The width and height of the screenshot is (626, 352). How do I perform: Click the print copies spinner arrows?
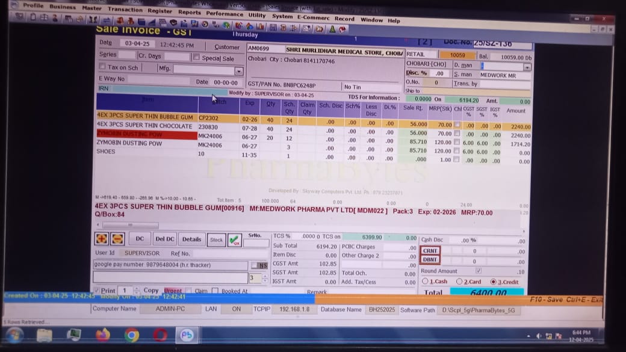tap(137, 291)
